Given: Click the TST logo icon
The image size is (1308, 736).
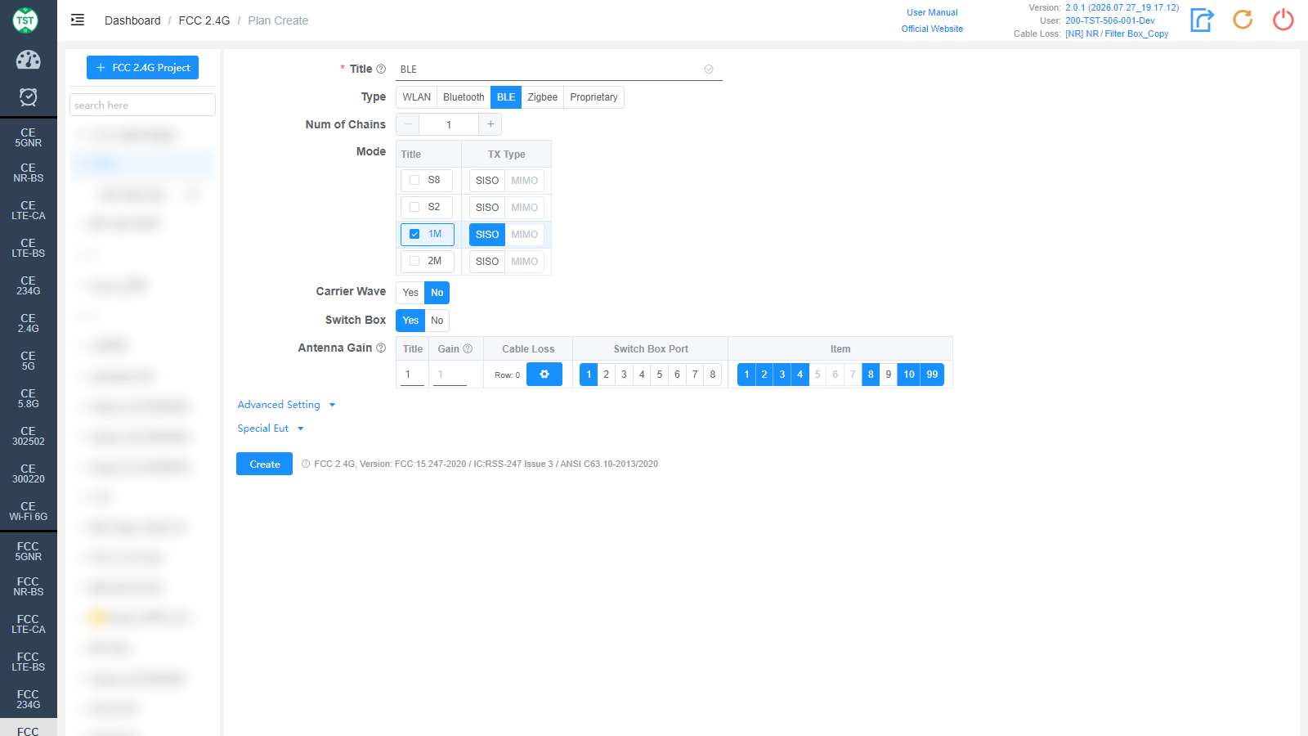Looking at the screenshot, I should point(25,20).
